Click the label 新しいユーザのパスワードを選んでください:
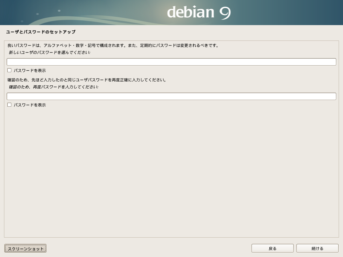Image resolution: width=343 pixels, height=257 pixels. click(x=50, y=53)
